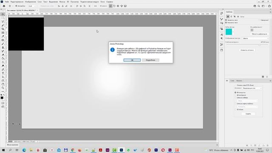Open the shape preset picker arrow
Image resolution: width=272 pixels, height=153 pixels.
click(233, 32)
